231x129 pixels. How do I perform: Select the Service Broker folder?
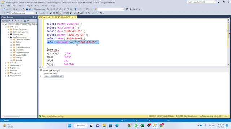click(x=21, y=55)
